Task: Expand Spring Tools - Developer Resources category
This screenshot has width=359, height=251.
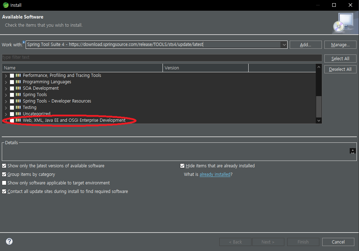Action: click(x=6, y=101)
